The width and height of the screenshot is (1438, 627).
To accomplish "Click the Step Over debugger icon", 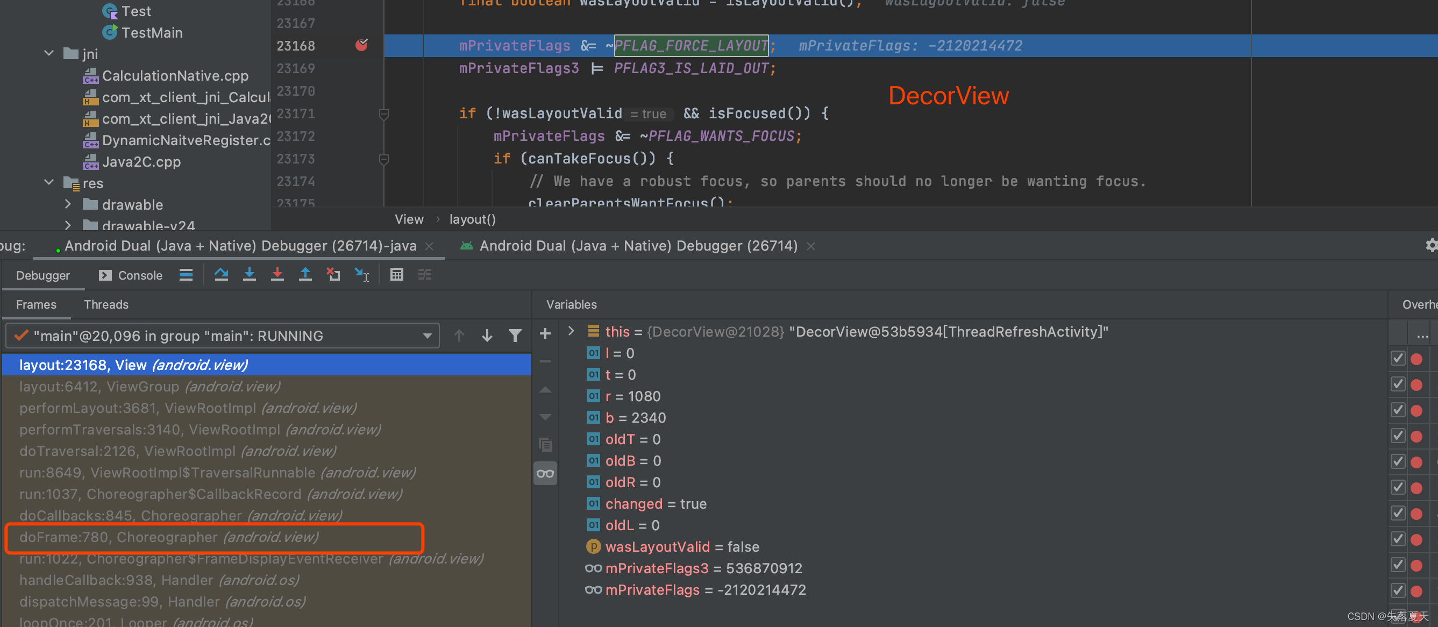I will [x=221, y=275].
